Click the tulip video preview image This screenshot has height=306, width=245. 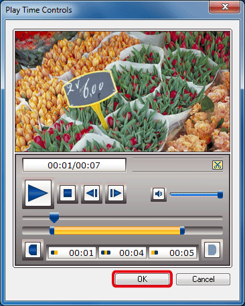pos(122,92)
